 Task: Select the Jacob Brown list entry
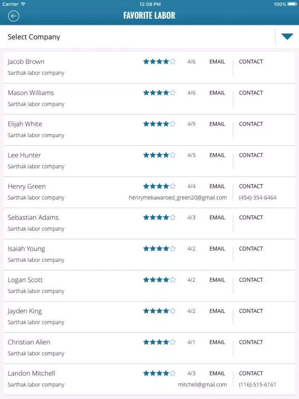tap(149, 67)
